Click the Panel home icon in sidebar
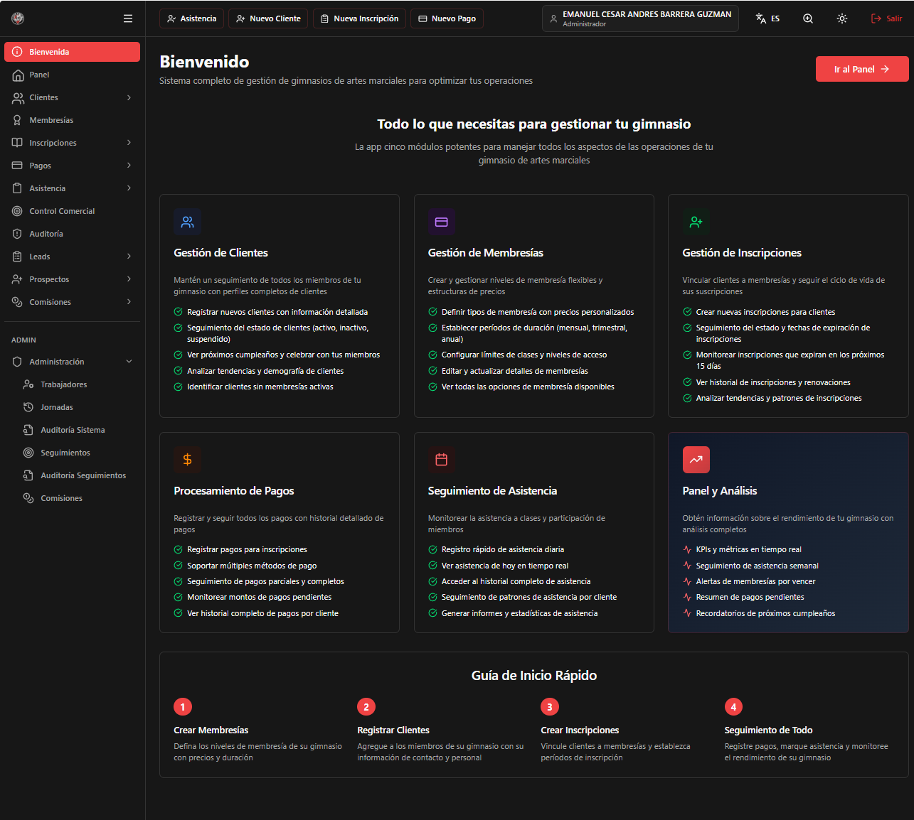914x820 pixels. (18, 75)
